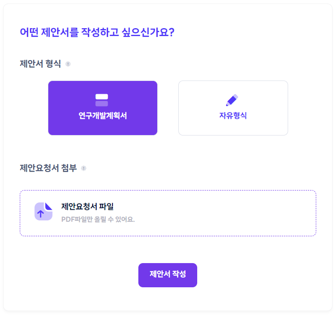Click the pencil icon in the 자유형식 card

point(232,100)
